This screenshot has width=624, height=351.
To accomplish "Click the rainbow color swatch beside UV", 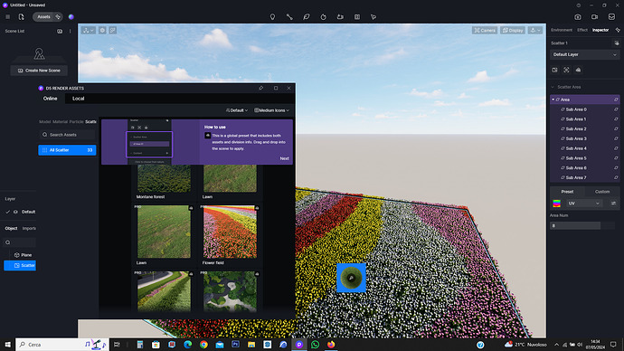I will click(557, 204).
